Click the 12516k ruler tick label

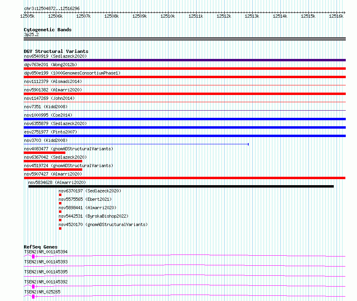pyautogui.click(x=336, y=16)
